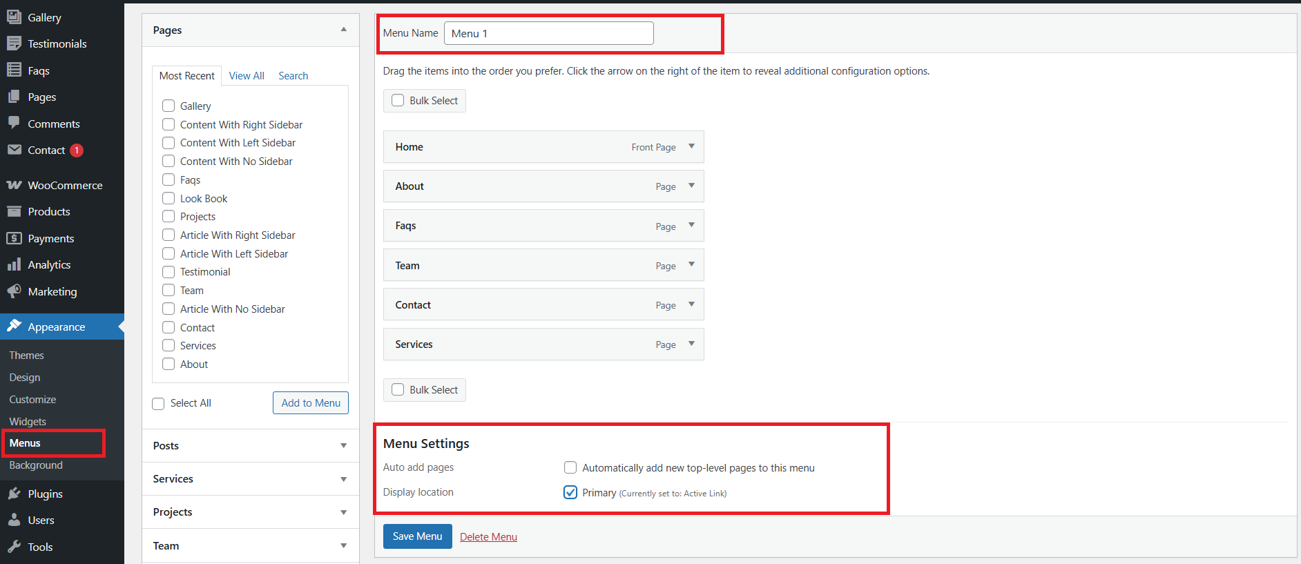Image resolution: width=1301 pixels, height=564 pixels.
Task: Check the Content With No Sidebar checkbox
Action: click(168, 161)
